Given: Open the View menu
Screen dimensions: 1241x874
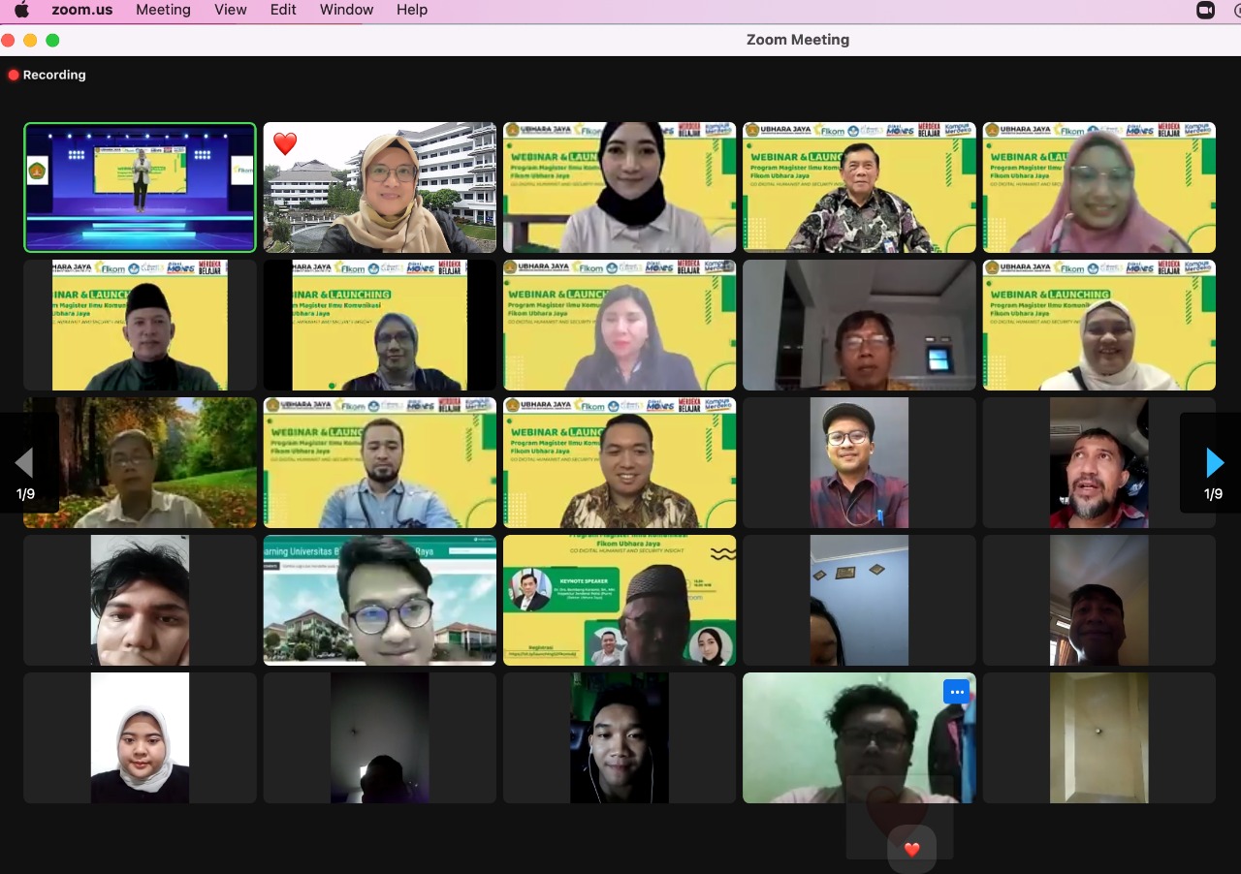Looking at the screenshot, I should point(230,10).
